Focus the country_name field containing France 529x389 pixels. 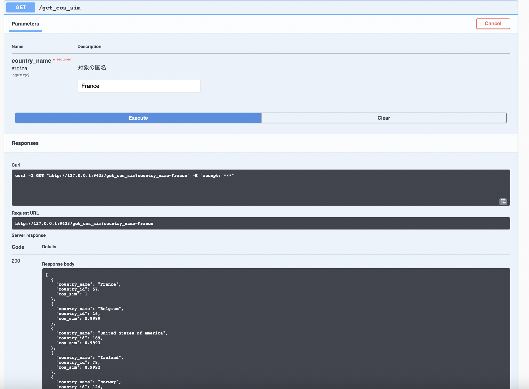pos(139,86)
